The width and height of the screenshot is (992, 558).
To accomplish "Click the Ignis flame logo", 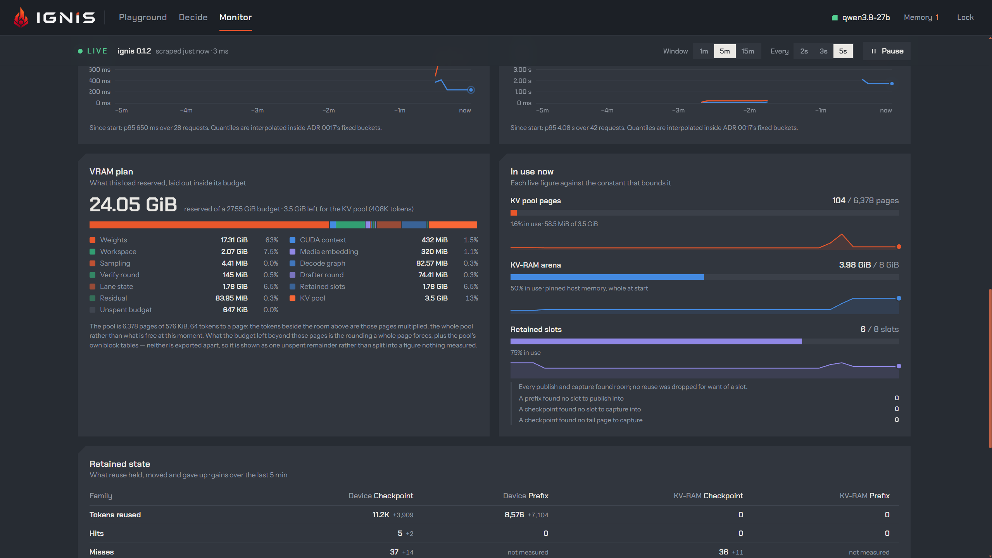I will click(x=21, y=17).
